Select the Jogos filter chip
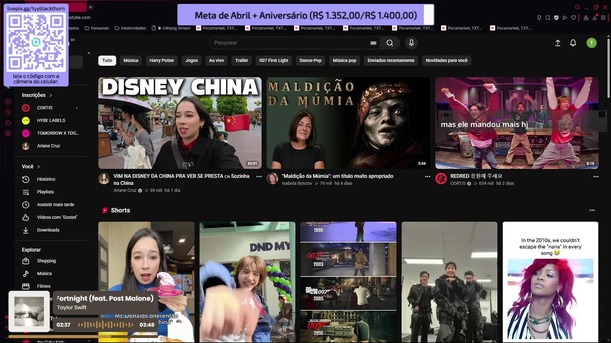Viewport: 611px width, 343px height. click(x=191, y=61)
